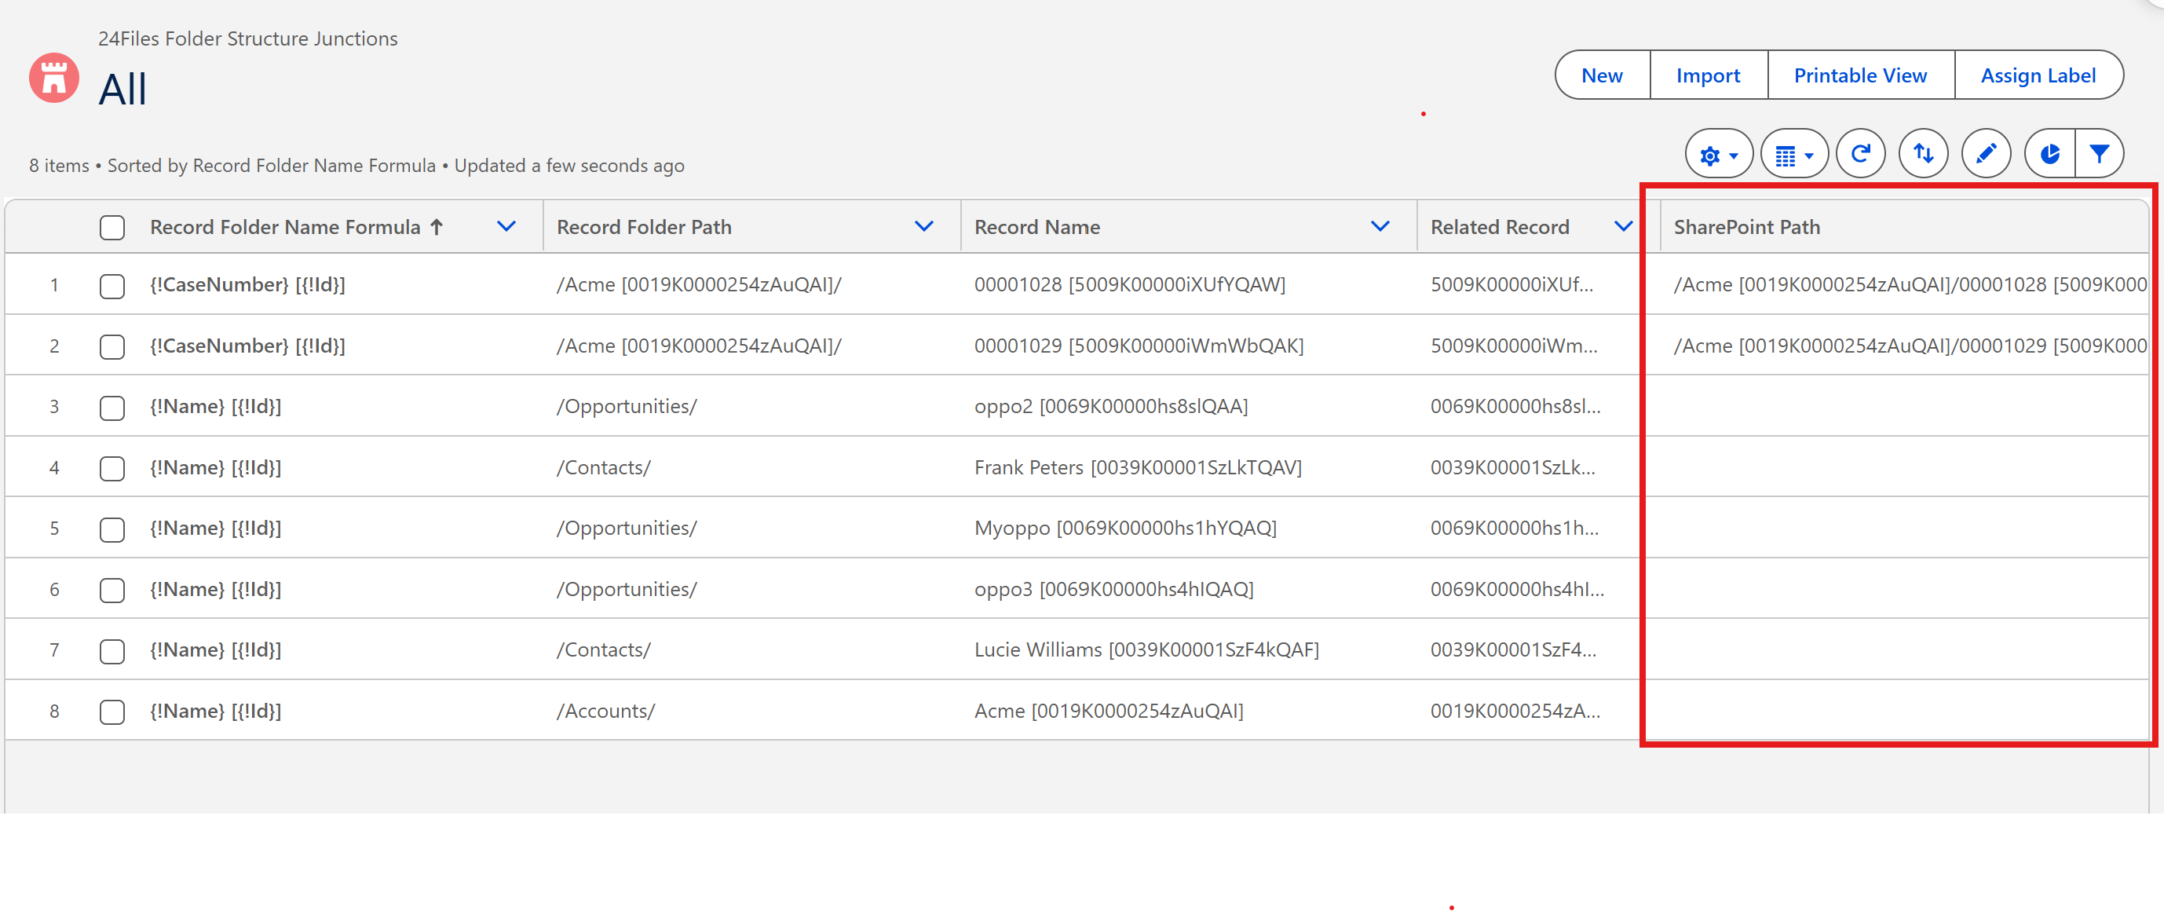Open related record 0069K00000hs8sl...
Screen dimensions: 2164x911
pos(1515,407)
